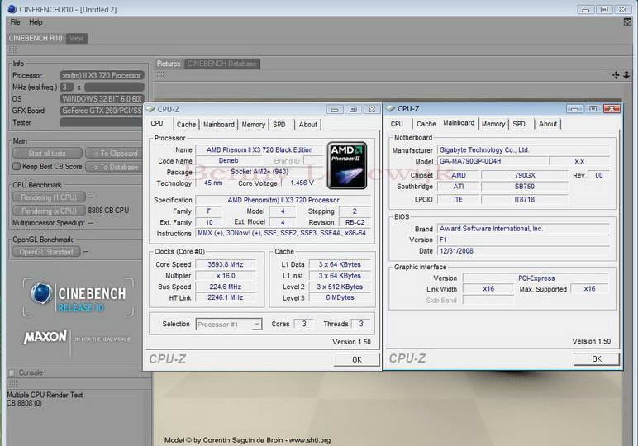
Task: Click the To Clipboard button
Action: [114, 154]
